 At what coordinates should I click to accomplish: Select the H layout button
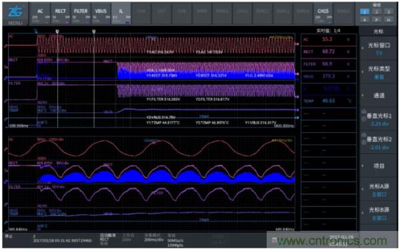pos(389,19)
